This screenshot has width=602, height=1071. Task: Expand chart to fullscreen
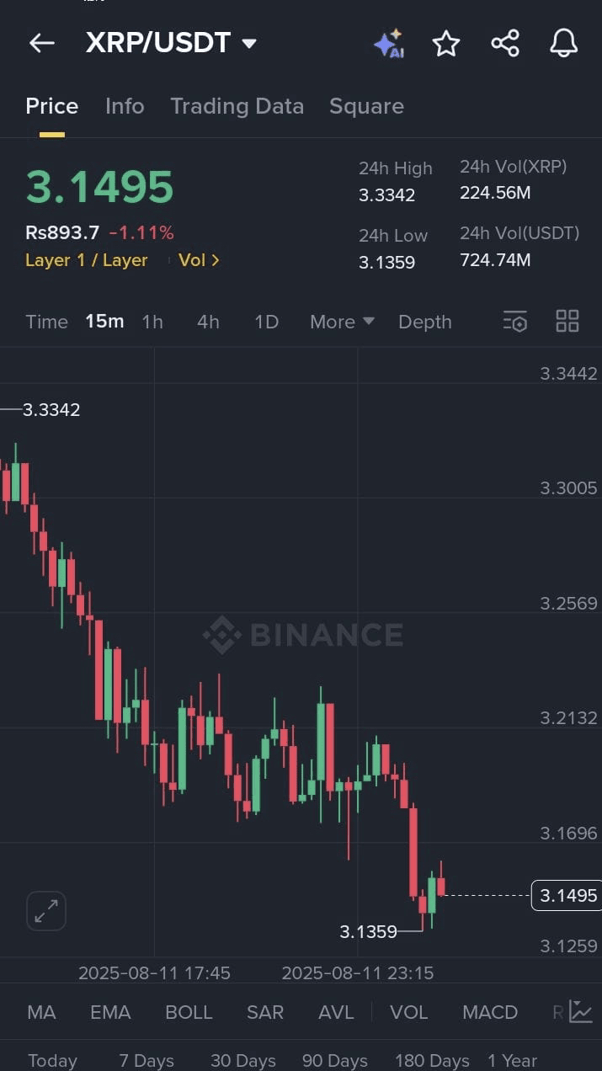(46, 911)
